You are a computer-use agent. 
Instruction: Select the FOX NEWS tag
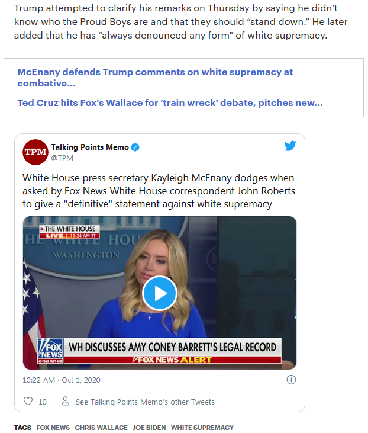click(x=53, y=428)
